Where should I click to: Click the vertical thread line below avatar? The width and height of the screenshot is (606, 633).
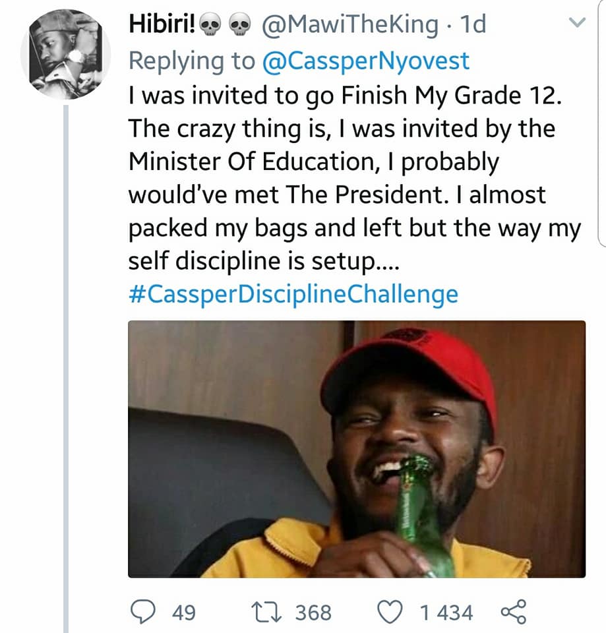click(x=66, y=369)
